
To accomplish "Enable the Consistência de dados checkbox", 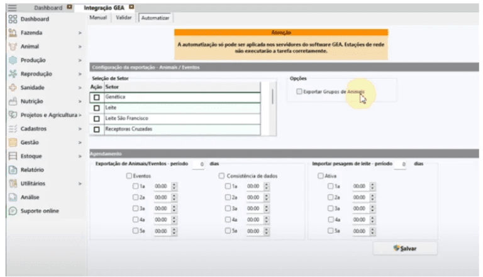I will pos(221,176).
